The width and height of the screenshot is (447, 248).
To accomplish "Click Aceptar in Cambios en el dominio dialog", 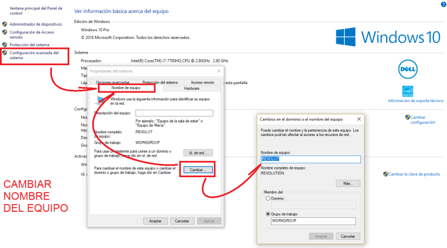I will 321,236.
